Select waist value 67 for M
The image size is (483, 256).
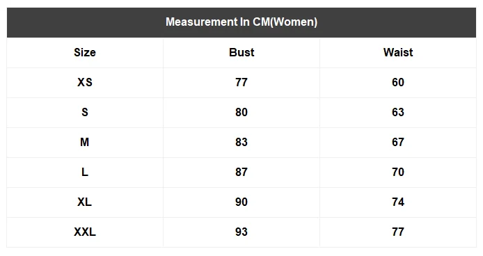pyautogui.click(x=398, y=142)
